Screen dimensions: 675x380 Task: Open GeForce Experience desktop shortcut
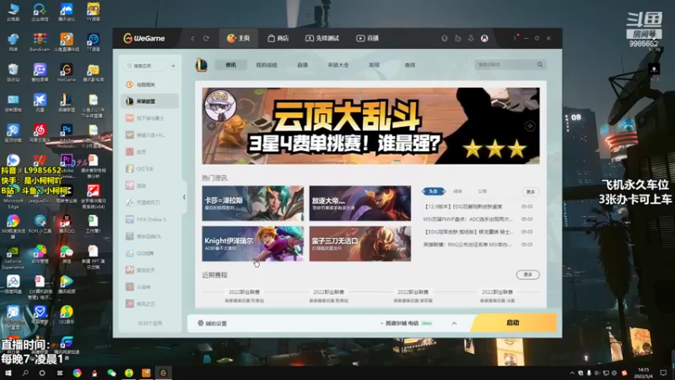pyautogui.click(x=13, y=258)
